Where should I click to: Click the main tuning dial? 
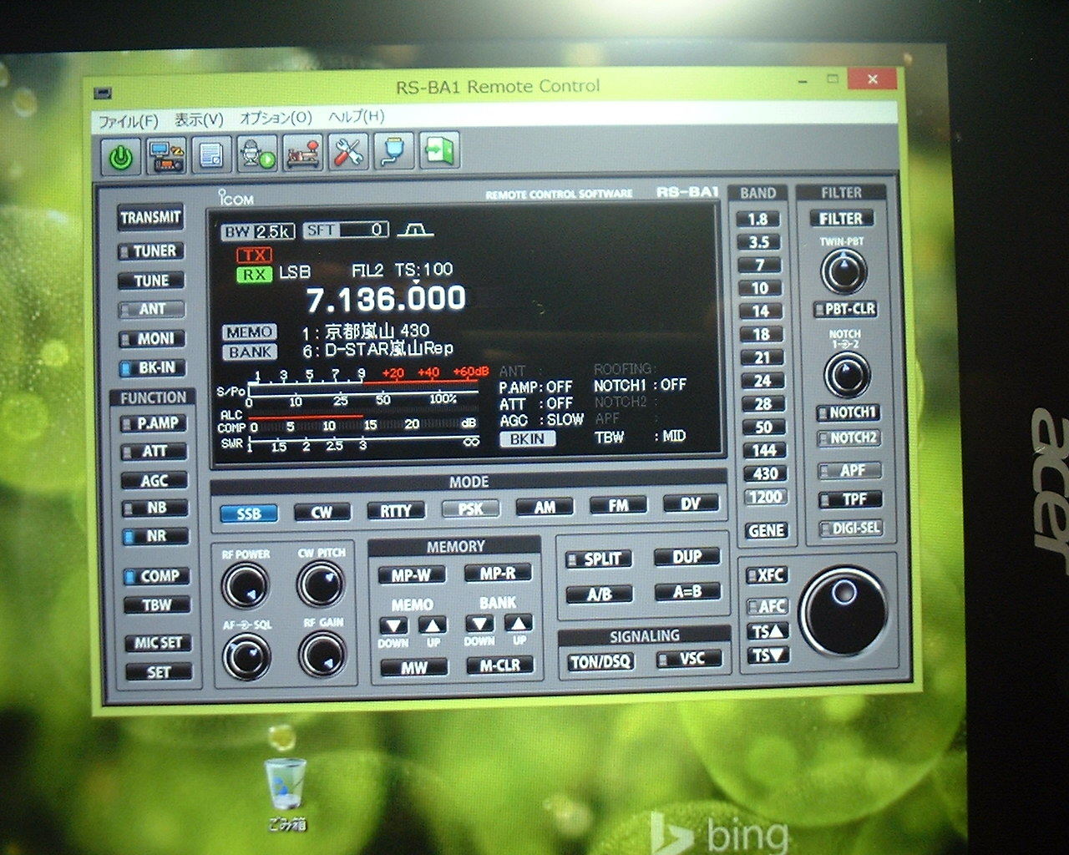(x=843, y=612)
